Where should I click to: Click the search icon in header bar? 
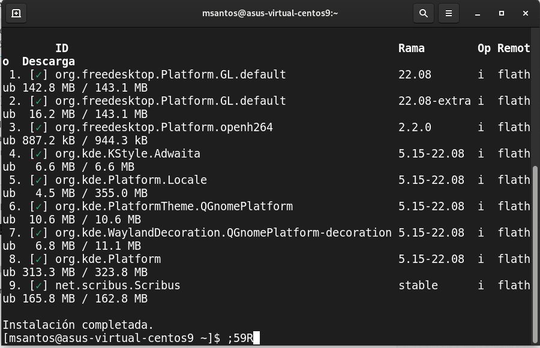423,13
